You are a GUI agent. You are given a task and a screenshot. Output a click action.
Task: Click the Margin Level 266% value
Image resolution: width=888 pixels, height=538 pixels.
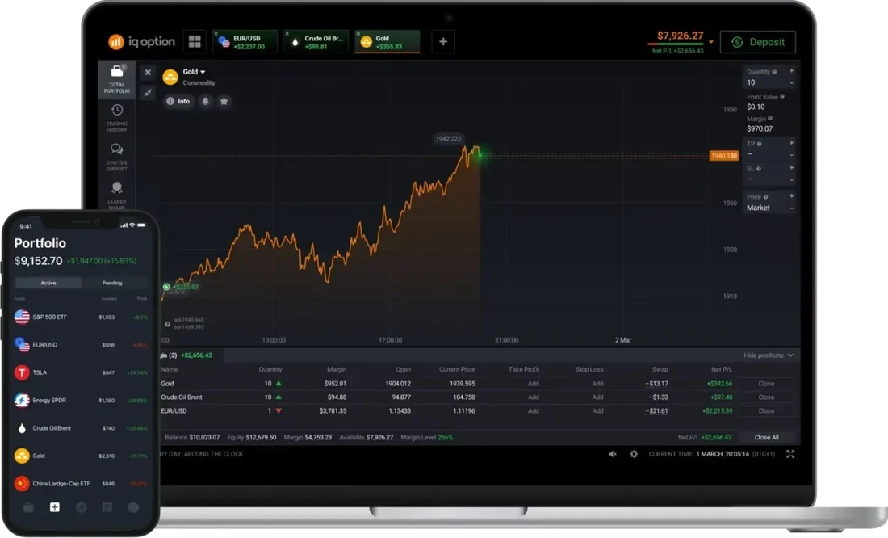click(x=445, y=438)
